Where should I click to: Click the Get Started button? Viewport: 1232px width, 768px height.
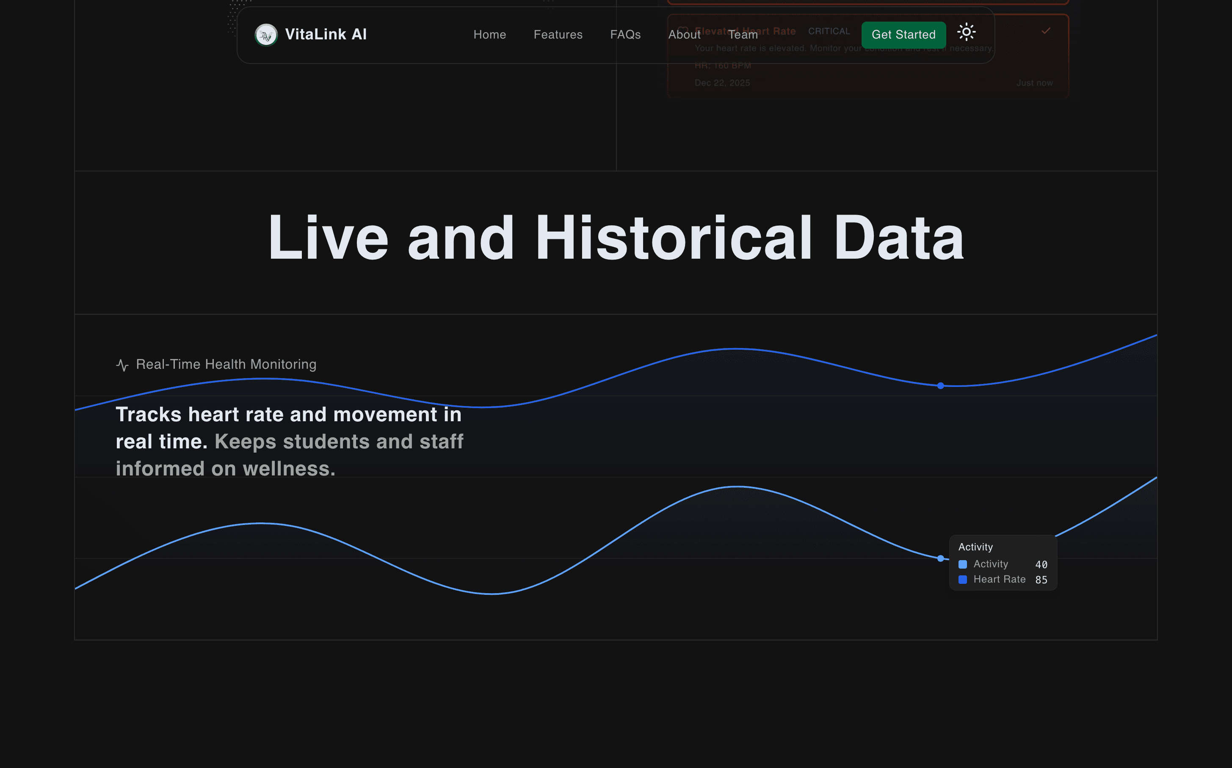pyautogui.click(x=903, y=35)
